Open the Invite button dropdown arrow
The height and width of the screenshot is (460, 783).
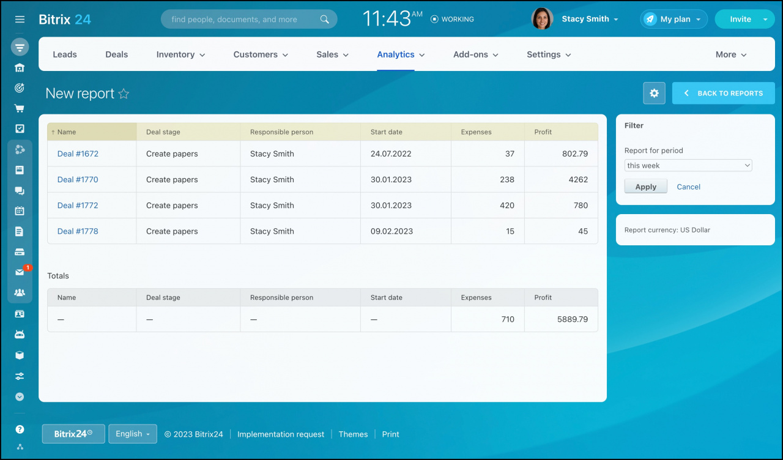pos(765,19)
